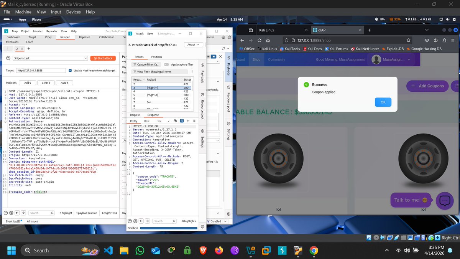Toggle the Apply capture filter switch
The width and height of the screenshot is (460, 259).
click(166, 64)
